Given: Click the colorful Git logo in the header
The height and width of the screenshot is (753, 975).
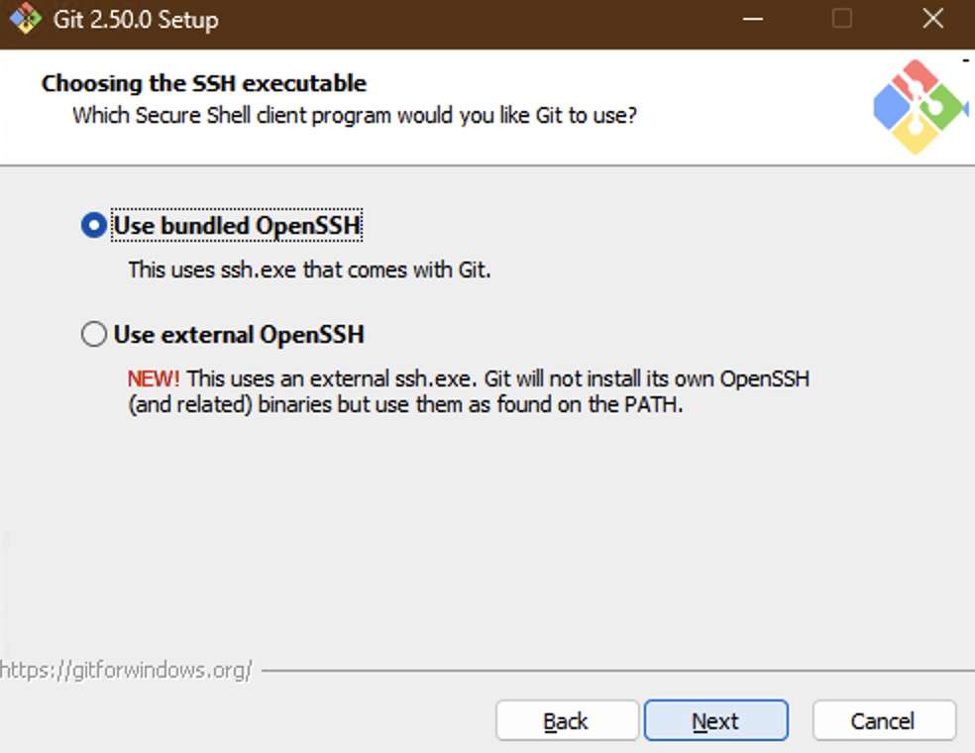Looking at the screenshot, I should pos(920,107).
